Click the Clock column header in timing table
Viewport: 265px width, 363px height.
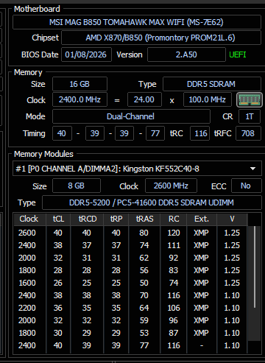pos(29,219)
